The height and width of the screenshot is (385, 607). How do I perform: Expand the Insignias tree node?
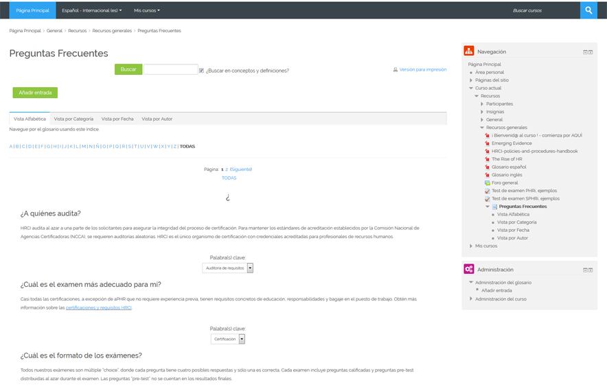click(481, 112)
